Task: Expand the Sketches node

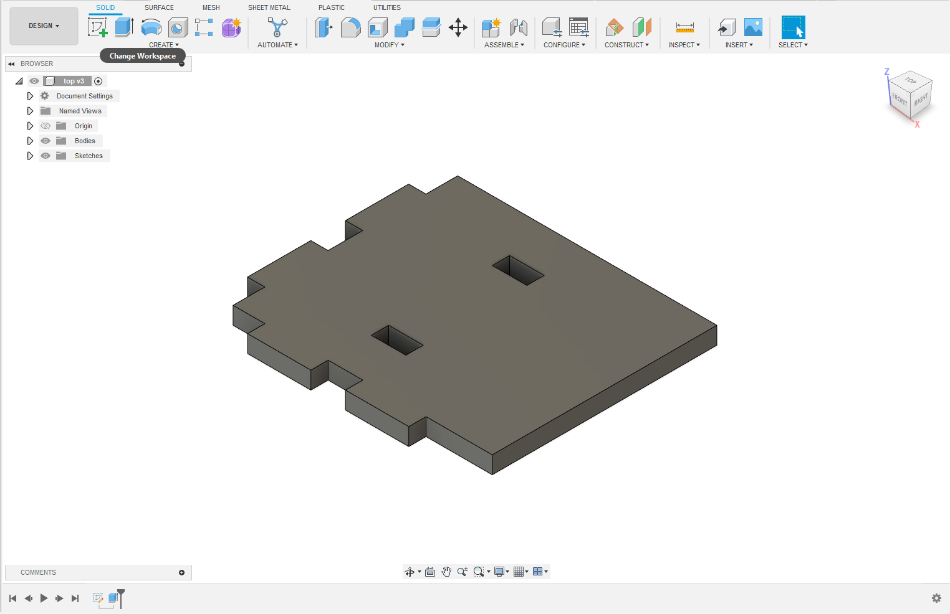Action: pyautogui.click(x=30, y=156)
